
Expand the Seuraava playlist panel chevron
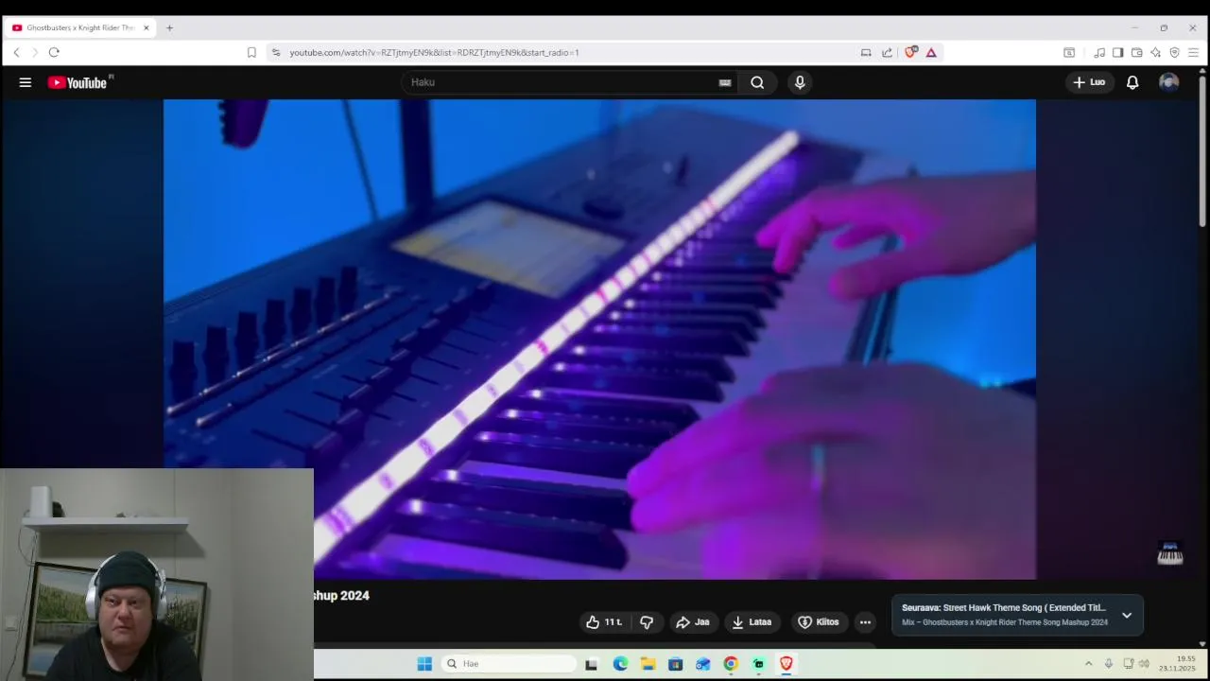pyautogui.click(x=1127, y=615)
